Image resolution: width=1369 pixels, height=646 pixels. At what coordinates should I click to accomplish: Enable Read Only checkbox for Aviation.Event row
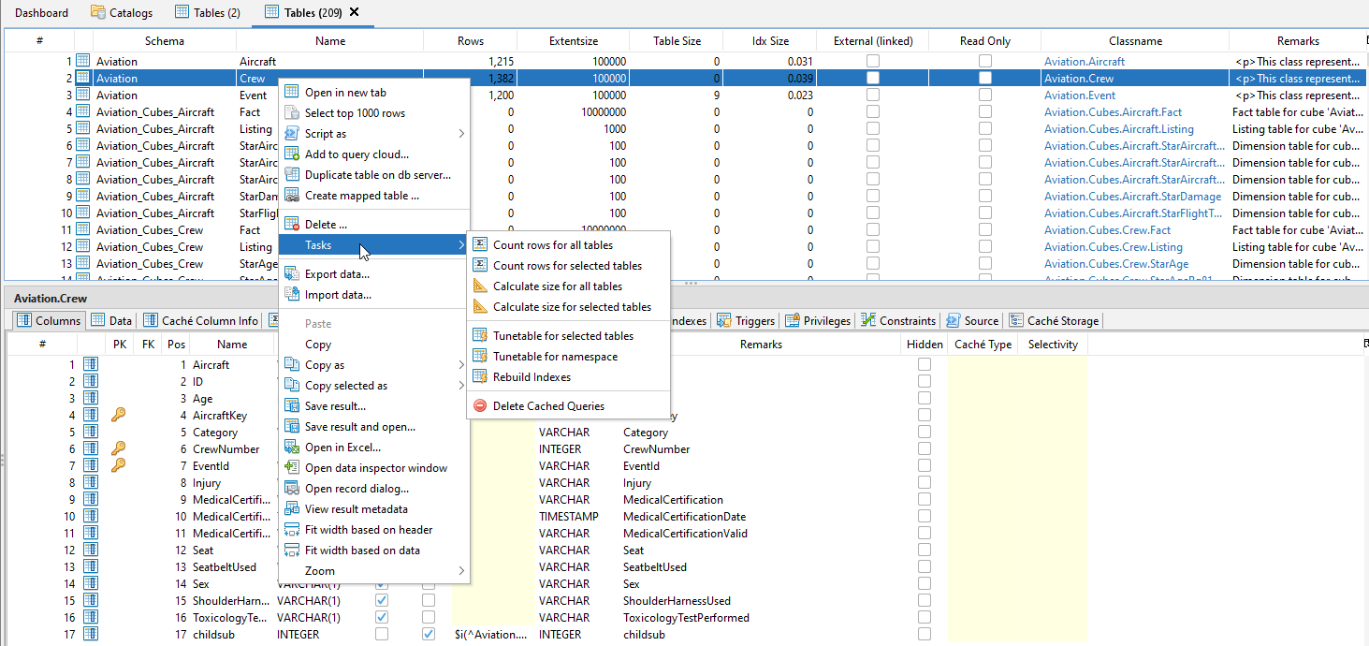[x=984, y=95]
